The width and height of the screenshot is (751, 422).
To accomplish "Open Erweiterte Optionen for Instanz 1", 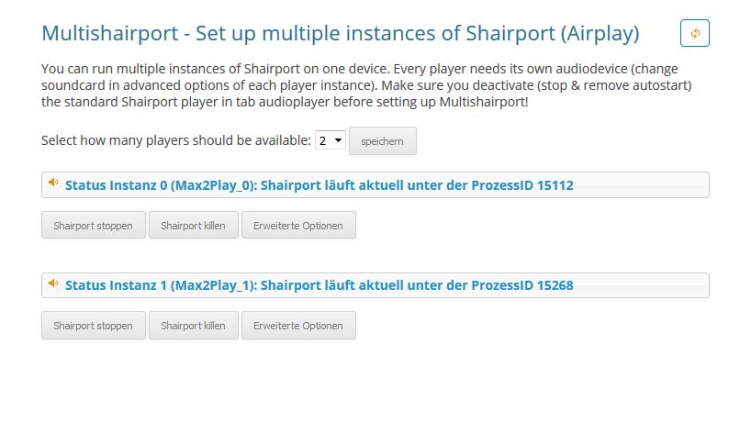I will click(298, 326).
